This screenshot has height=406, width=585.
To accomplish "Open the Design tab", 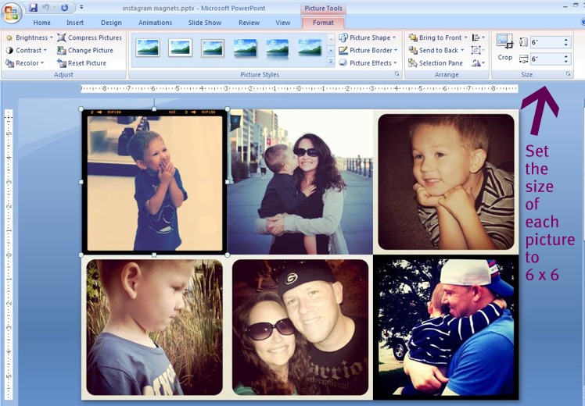I will click(x=111, y=23).
